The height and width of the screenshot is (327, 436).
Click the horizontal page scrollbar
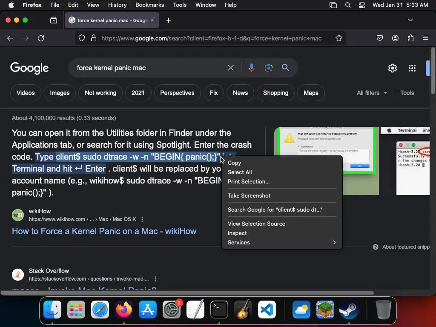pos(187,293)
